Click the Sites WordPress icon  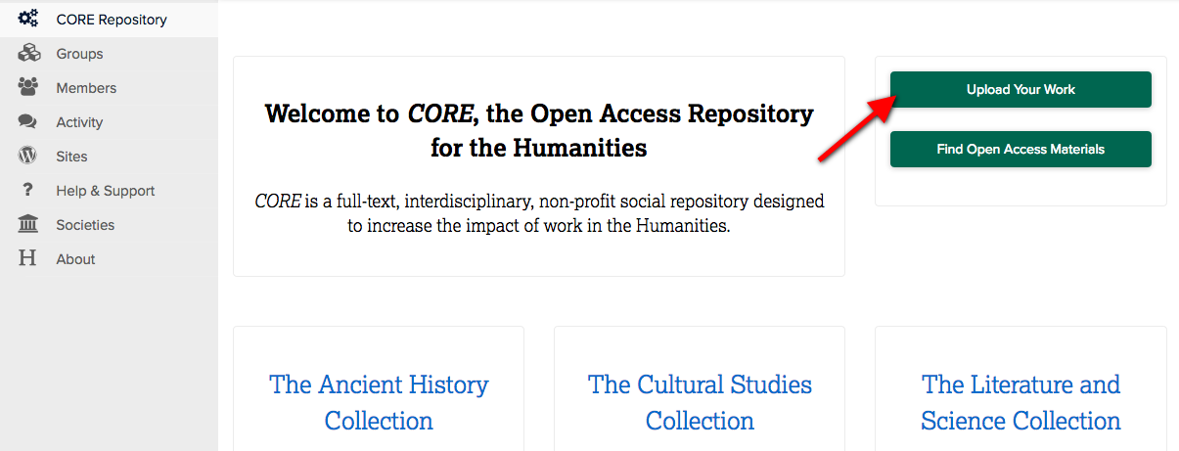[28, 157]
